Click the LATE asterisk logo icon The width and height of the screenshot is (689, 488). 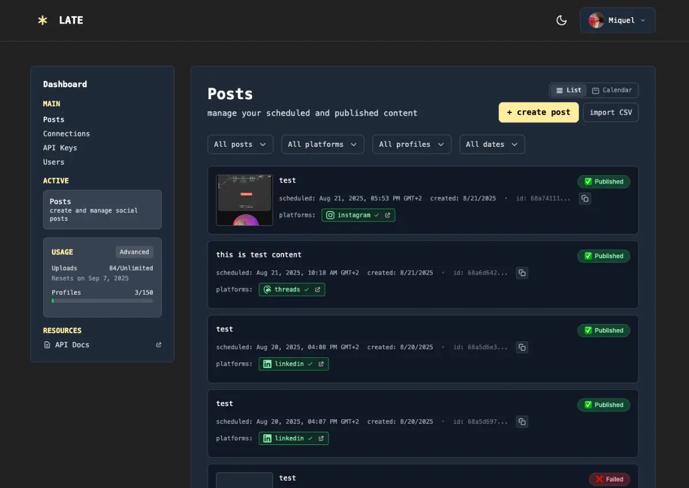point(42,21)
